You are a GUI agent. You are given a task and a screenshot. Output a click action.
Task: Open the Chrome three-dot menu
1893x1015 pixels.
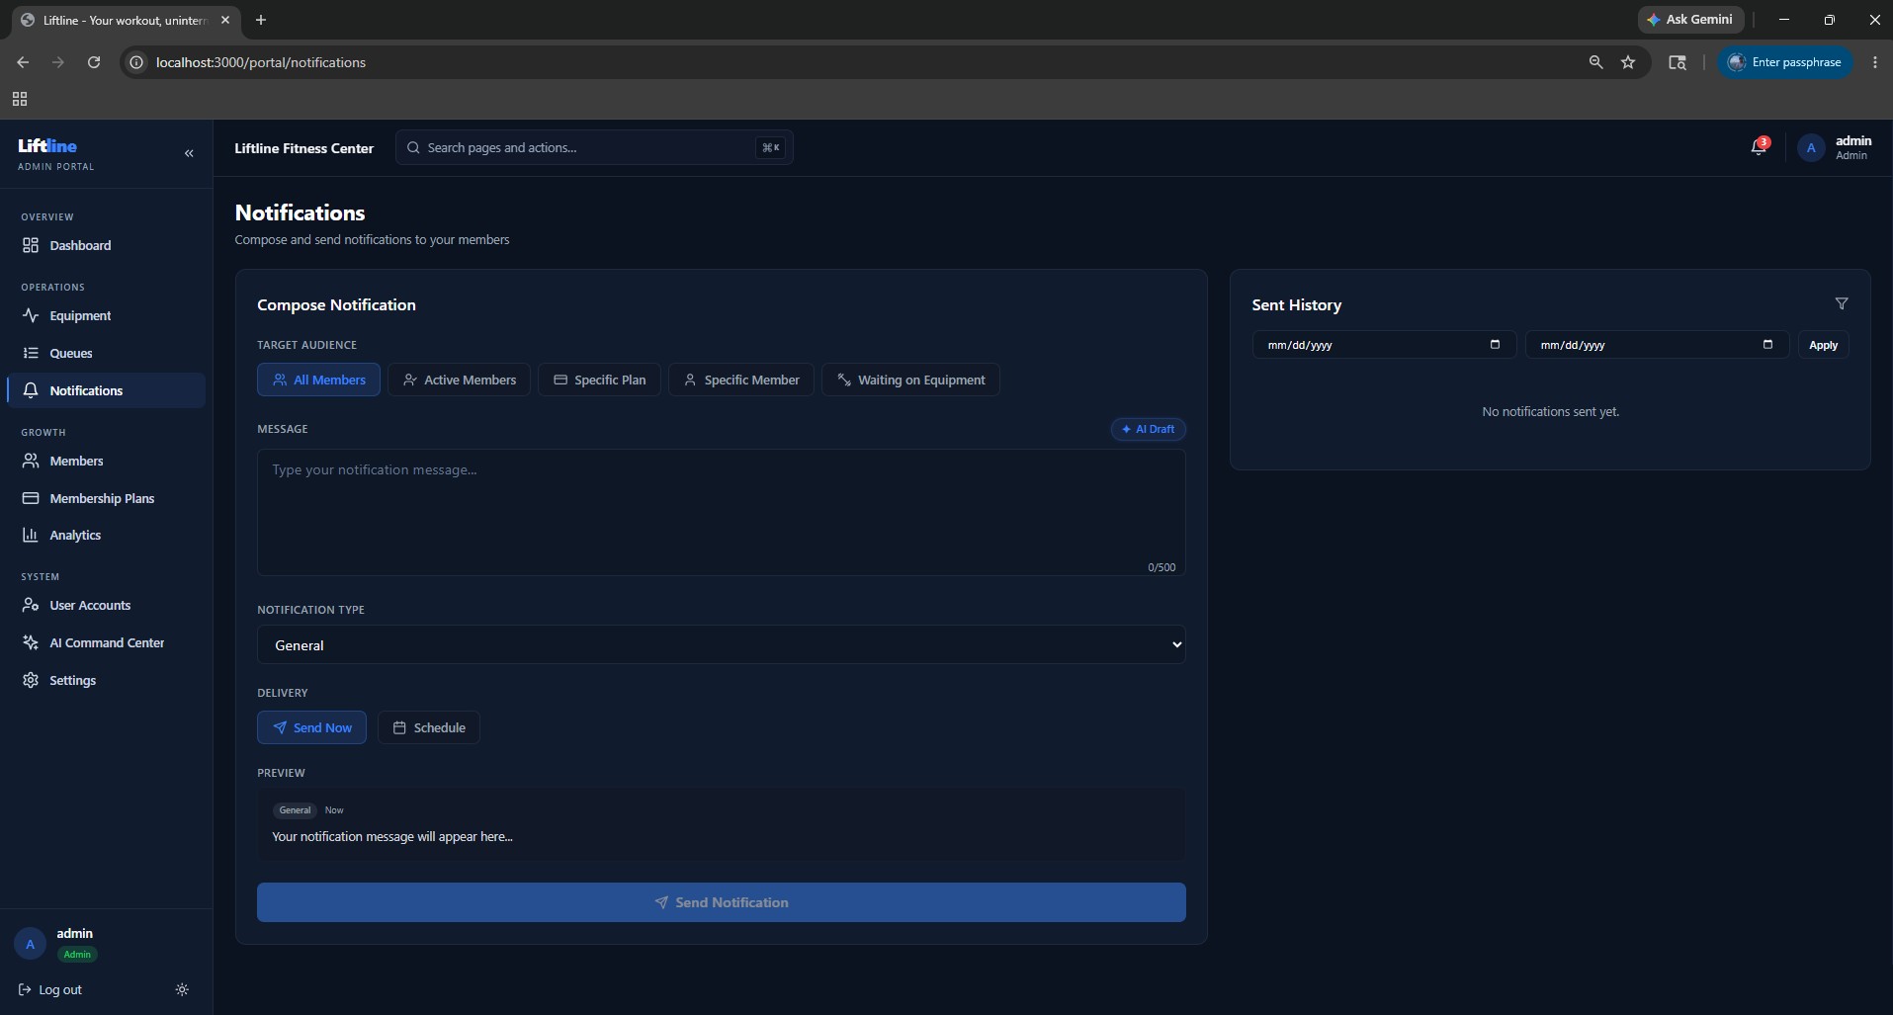tap(1875, 62)
